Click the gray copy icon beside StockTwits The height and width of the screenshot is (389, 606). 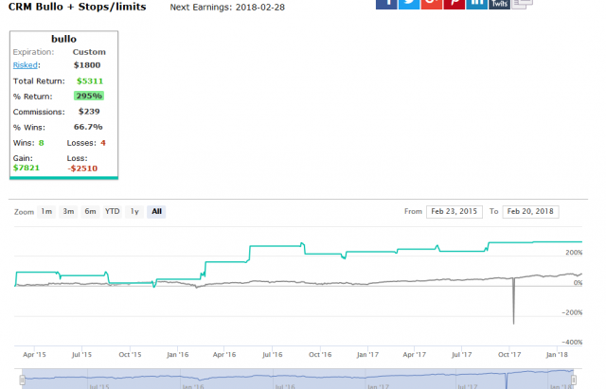click(x=522, y=4)
